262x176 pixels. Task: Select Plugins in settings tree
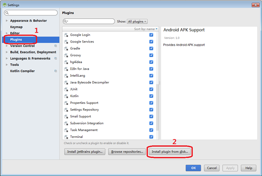[x=31, y=40]
